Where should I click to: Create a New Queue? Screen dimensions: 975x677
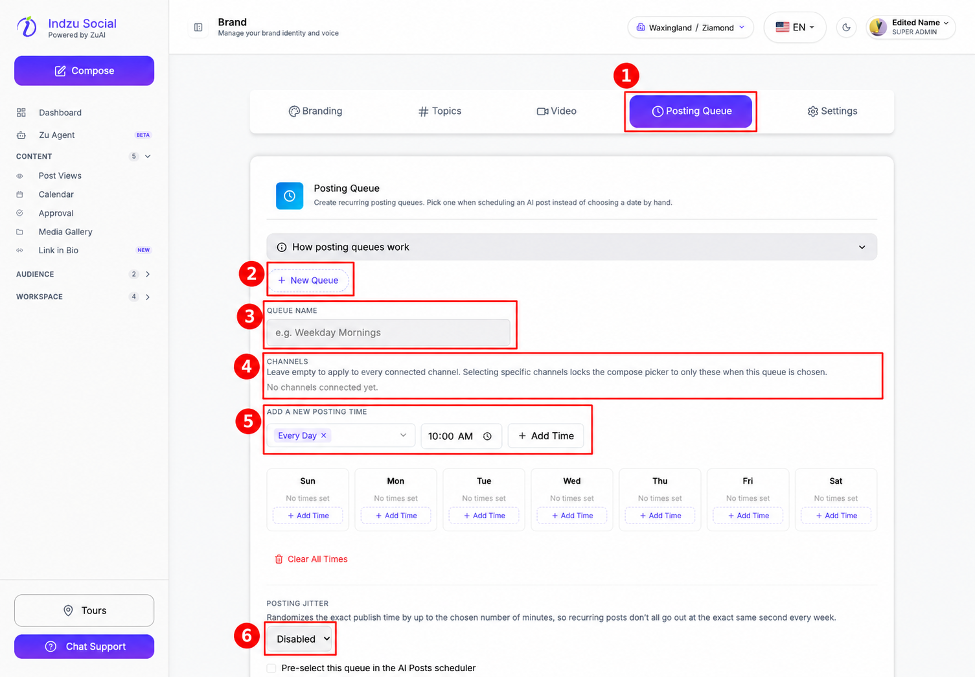pyautogui.click(x=308, y=281)
